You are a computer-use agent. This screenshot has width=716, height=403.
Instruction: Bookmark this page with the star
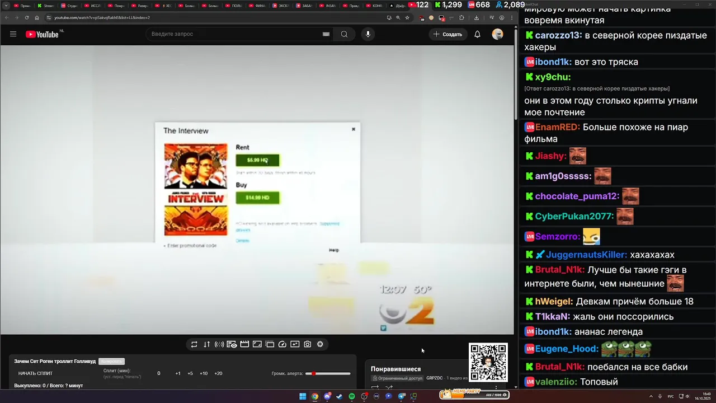pyautogui.click(x=407, y=17)
